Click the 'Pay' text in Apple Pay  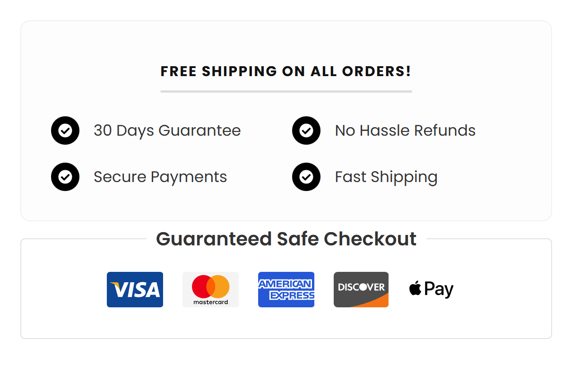tap(439, 289)
